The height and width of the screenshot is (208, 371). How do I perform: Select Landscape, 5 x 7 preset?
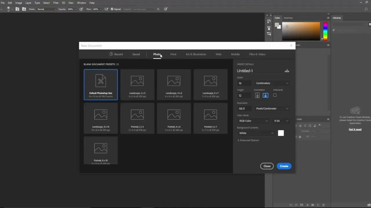(x=210, y=84)
